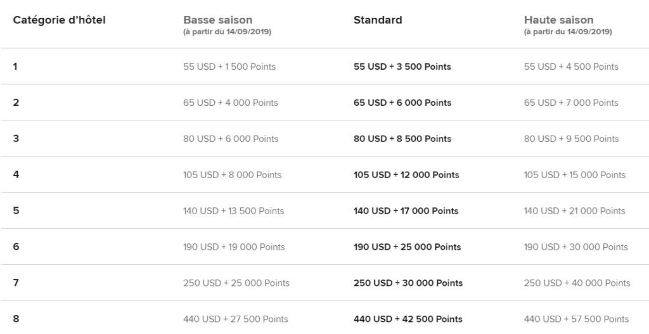Select 440 USD + 57 500 Points cell

click(x=576, y=319)
